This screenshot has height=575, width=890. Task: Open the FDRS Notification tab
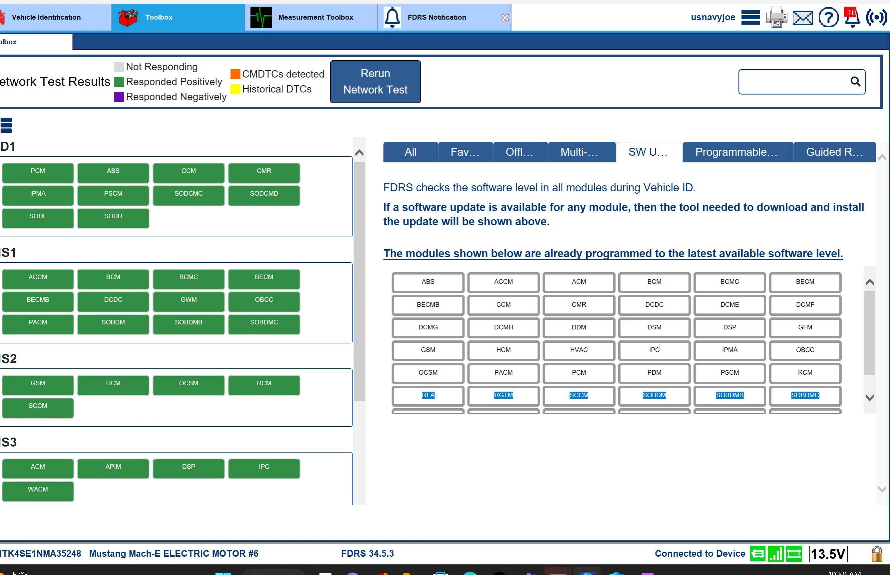point(444,17)
